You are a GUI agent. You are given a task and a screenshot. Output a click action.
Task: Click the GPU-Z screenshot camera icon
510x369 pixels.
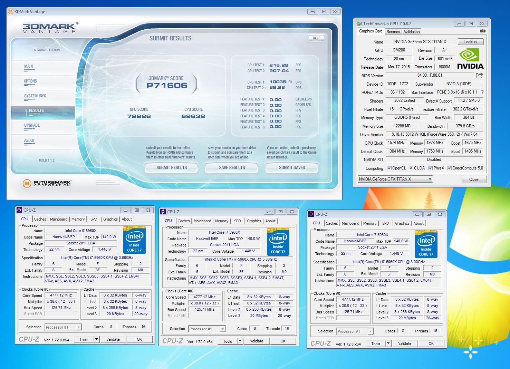click(483, 31)
